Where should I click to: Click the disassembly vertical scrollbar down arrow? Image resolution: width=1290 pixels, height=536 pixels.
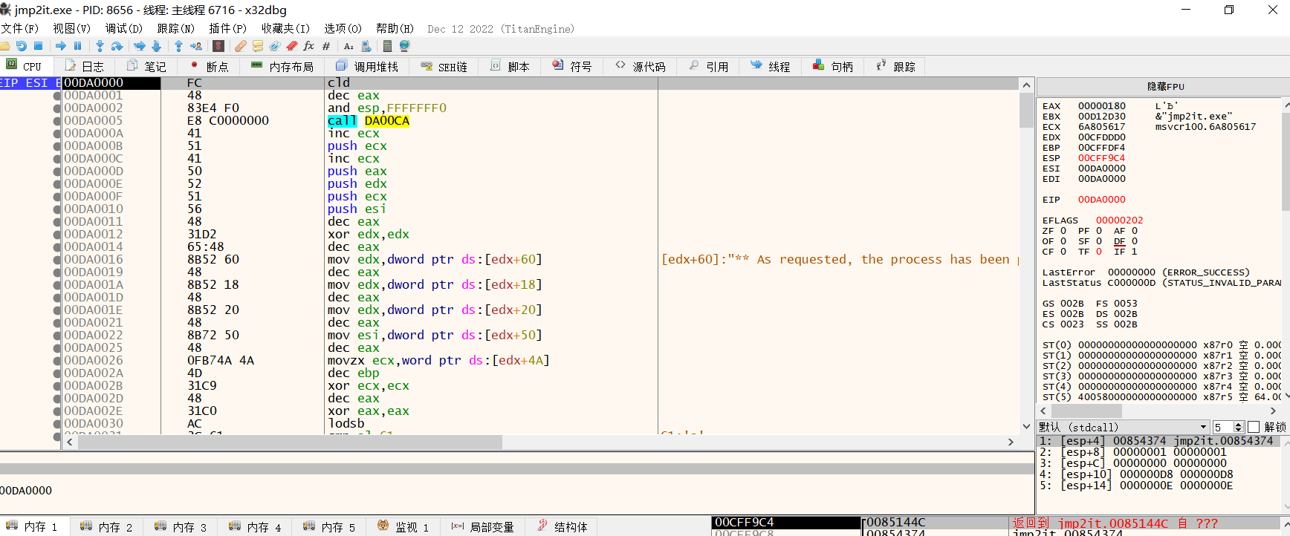tap(1026, 426)
